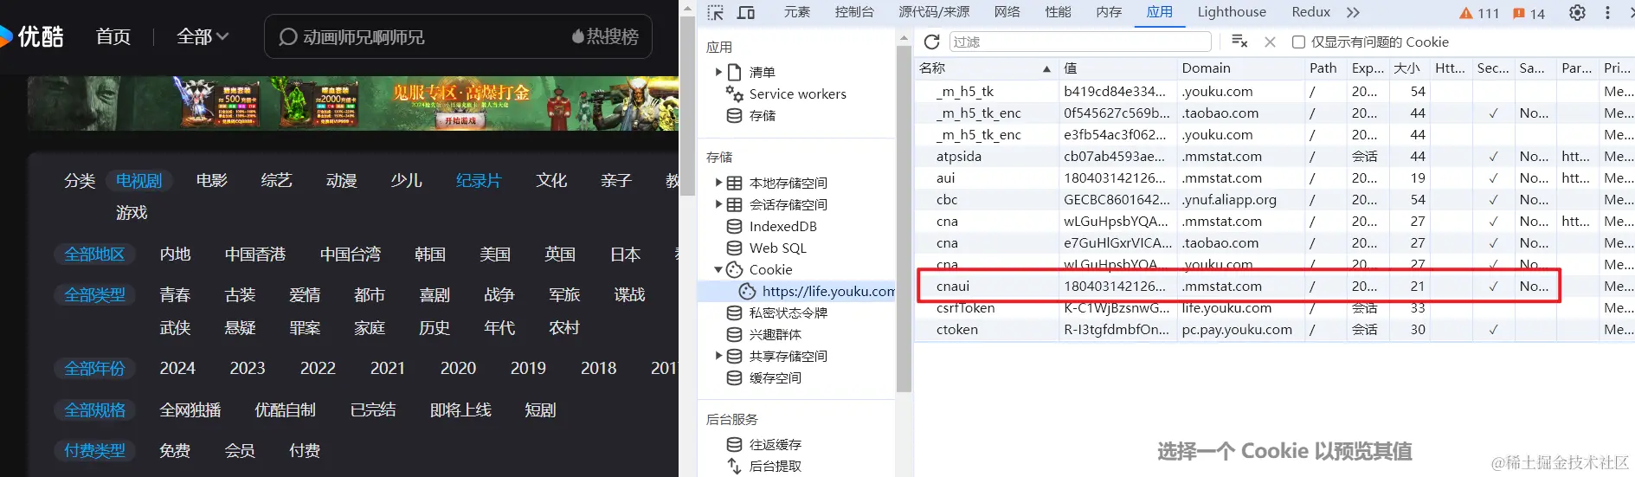The width and height of the screenshot is (1635, 477).
Task: Select the atpsida cookie row
Action: [1275, 157]
